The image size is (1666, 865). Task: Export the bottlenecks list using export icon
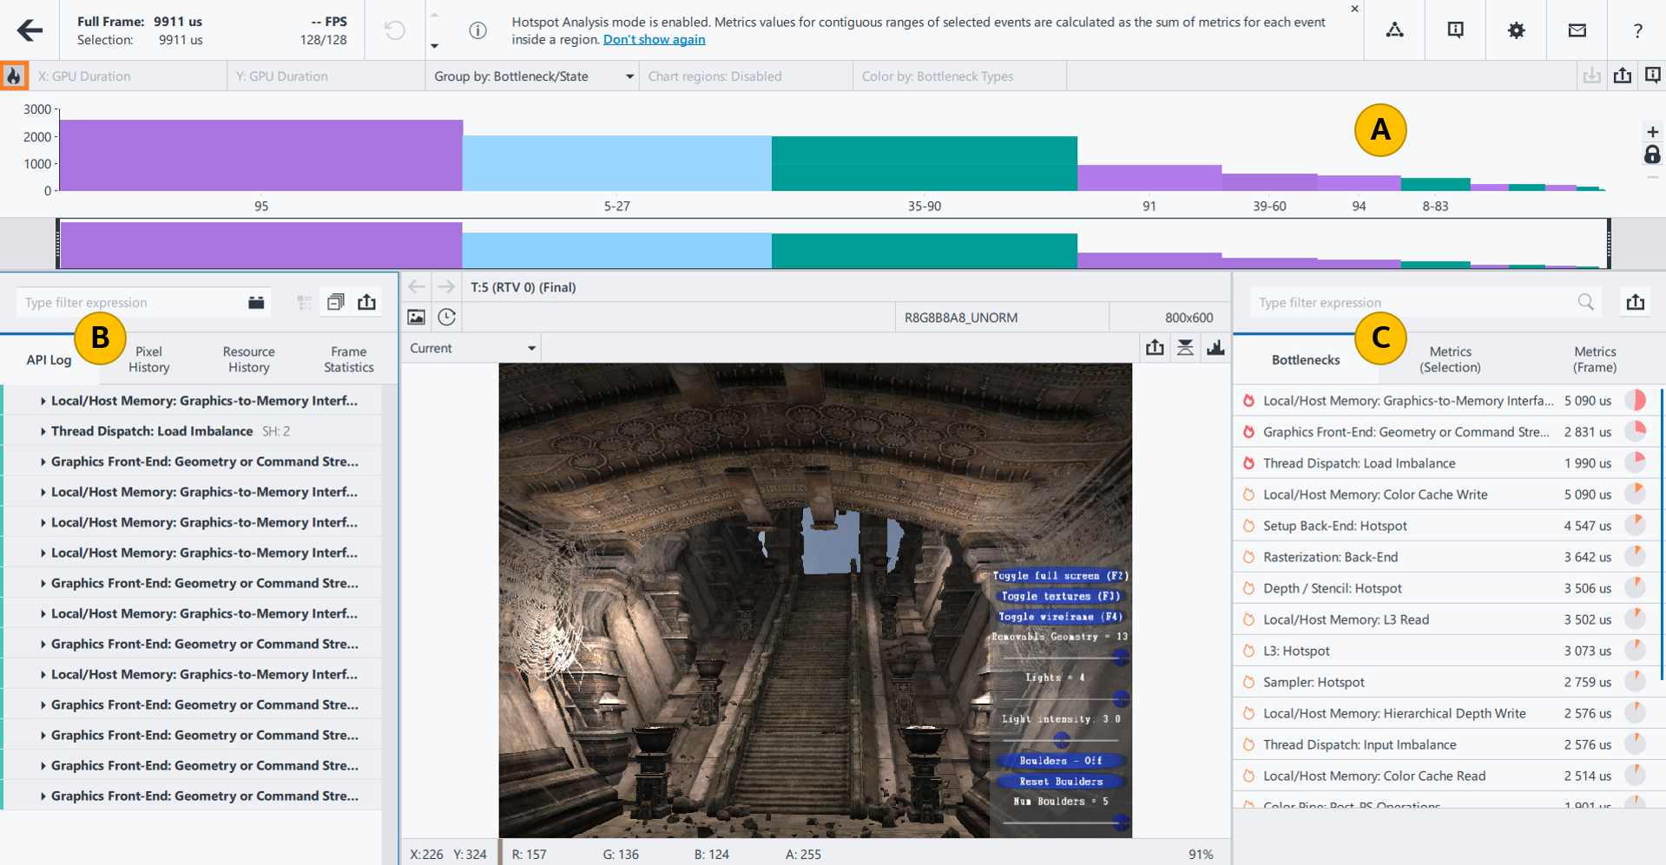point(1636,302)
